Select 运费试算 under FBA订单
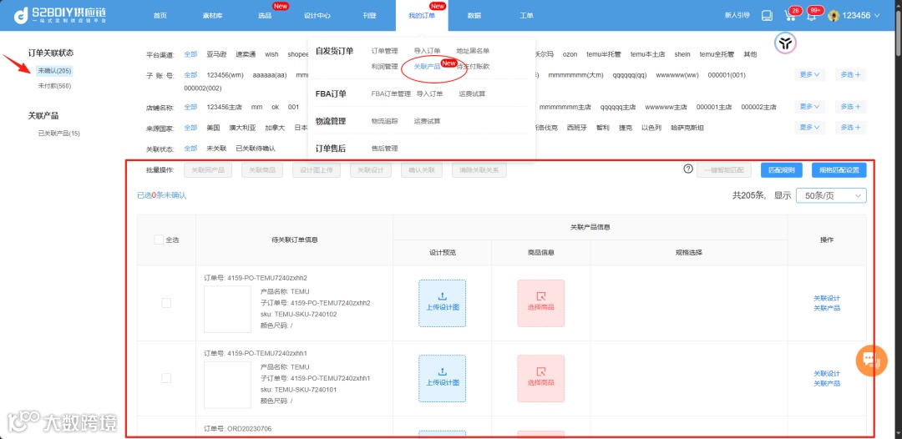 pos(472,93)
